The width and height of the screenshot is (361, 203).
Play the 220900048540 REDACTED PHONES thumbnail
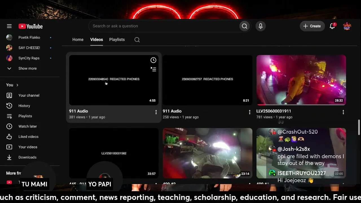click(x=114, y=80)
